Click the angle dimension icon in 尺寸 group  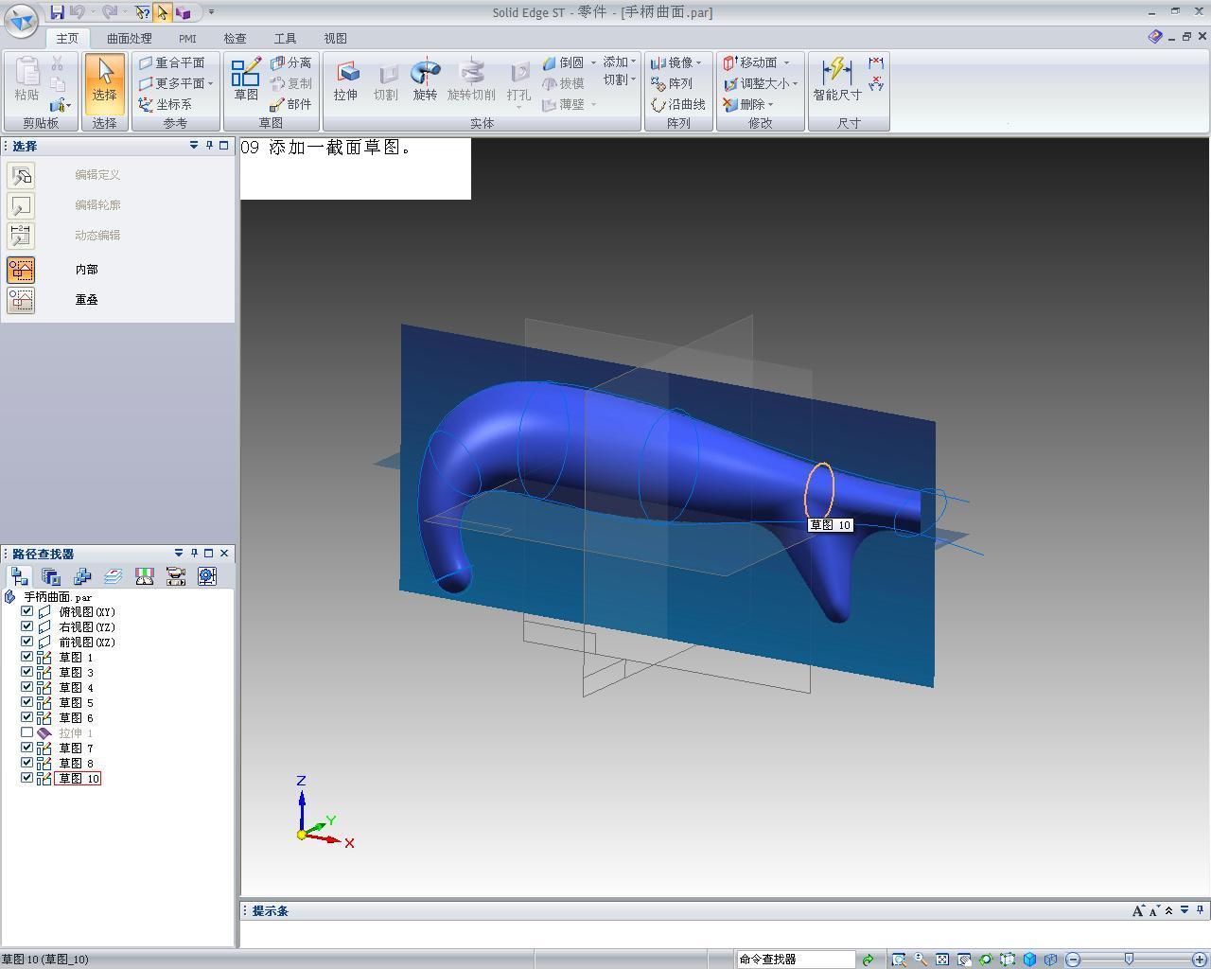tap(876, 84)
